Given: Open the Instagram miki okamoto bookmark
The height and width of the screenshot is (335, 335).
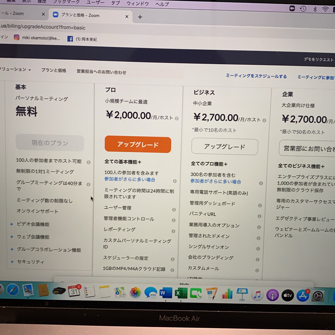Looking at the screenshot, I should [37, 38].
